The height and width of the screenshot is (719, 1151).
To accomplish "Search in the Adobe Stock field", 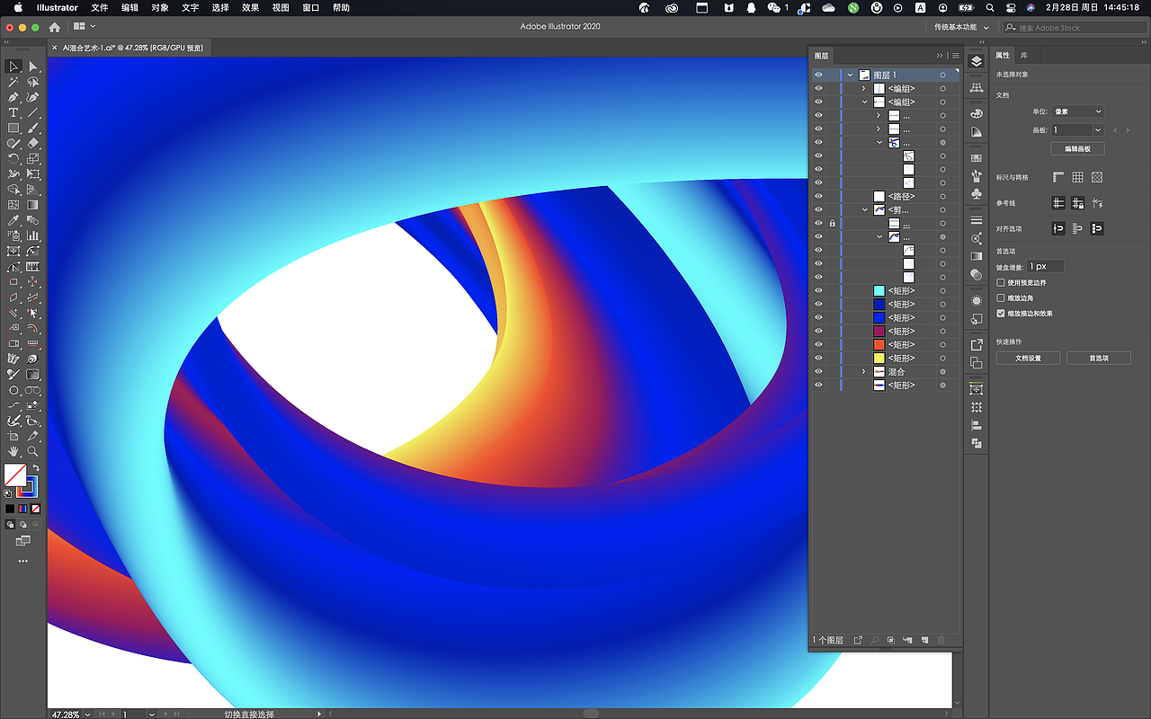I will click(1075, 27).
